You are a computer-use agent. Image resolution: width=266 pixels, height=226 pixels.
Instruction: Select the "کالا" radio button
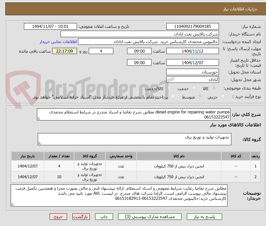pyautogui.click(x=214, y=88)
